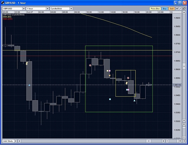Open the Add Study dropdown arrow
This screenshot has height=145, width=188.
point(16,141)
